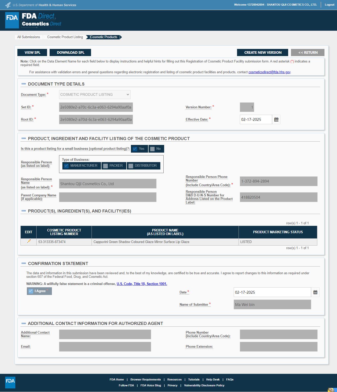
Task: Go to Cosmetic Product Listing breadcrumb
Action: pyautogui.click(x=65, y=37)
